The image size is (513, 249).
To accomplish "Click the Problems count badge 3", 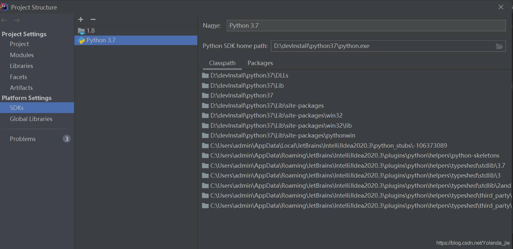I will click(x=66, y=139).
